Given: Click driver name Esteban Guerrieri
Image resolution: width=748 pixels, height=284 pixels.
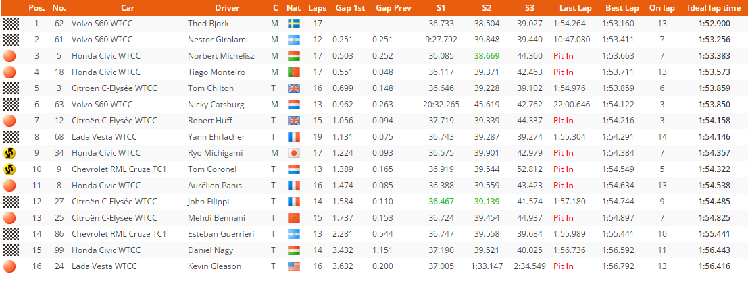Looking at the screenshot, I should click(221, 234).
